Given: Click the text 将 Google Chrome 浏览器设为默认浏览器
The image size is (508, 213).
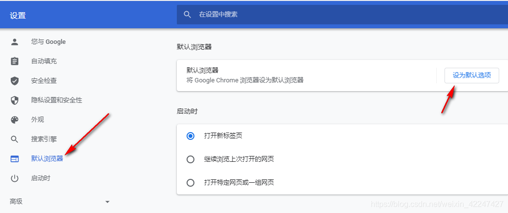Looking at the screenshot, I should click(245, 80).
